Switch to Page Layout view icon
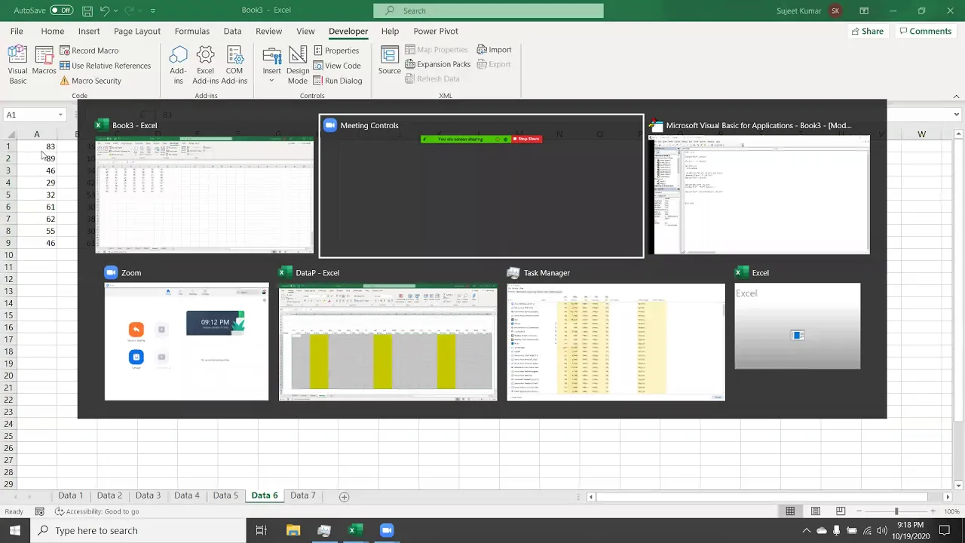The height and width of the screenshot is (543, 965). click(816, 511)
